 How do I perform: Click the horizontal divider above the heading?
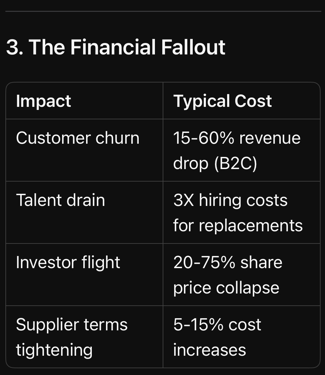(163, 11)
